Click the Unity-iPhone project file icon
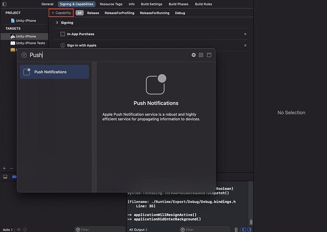This screenshot has width=327, height=232. [13, 21]
